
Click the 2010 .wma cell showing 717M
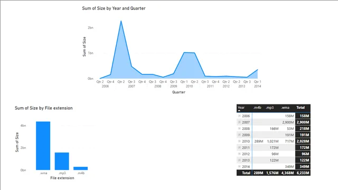tap(289, 141)
